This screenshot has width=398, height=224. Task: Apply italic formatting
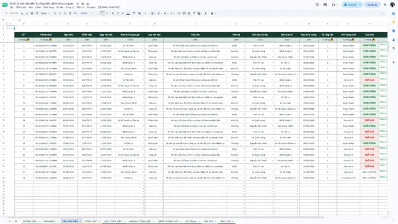(118, 13)
